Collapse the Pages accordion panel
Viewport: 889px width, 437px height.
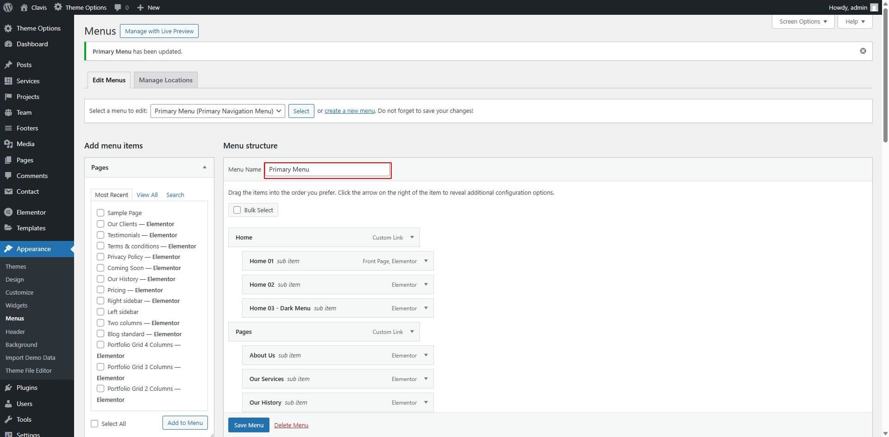click(204, 167)
